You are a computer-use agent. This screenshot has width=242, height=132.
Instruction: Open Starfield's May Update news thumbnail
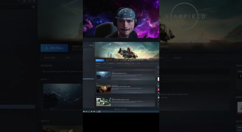pyautogui.click(x=104, y=75)
